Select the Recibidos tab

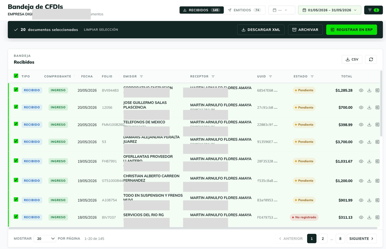(202, 10)
